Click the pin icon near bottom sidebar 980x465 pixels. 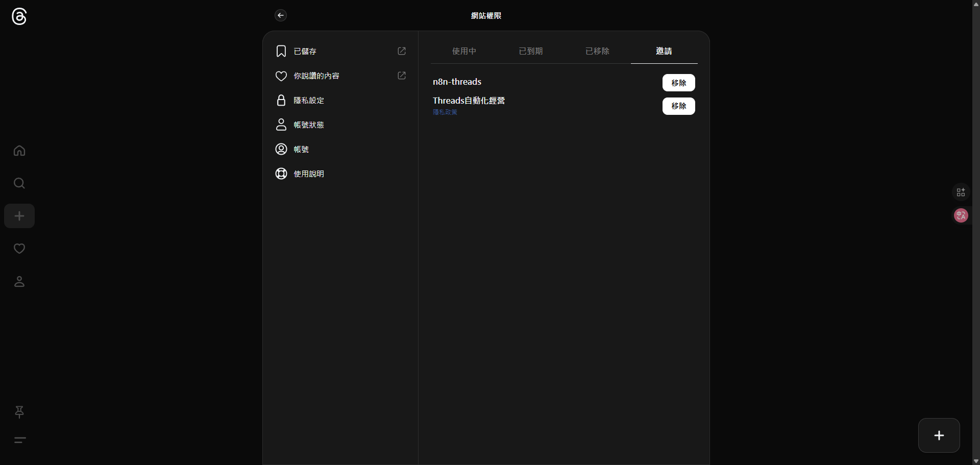(x=19, y=412)
